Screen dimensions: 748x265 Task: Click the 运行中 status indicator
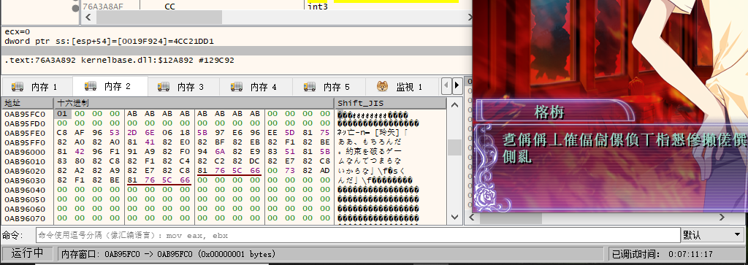pos(28,253)
